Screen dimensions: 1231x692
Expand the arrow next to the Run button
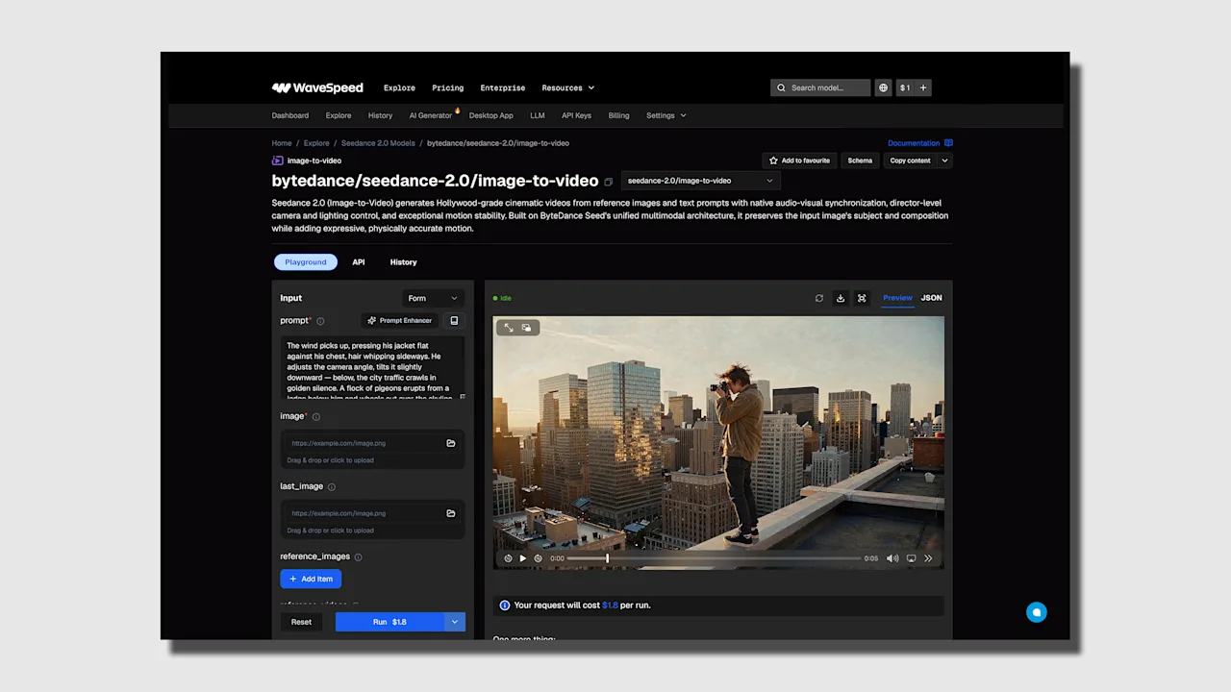455,622
